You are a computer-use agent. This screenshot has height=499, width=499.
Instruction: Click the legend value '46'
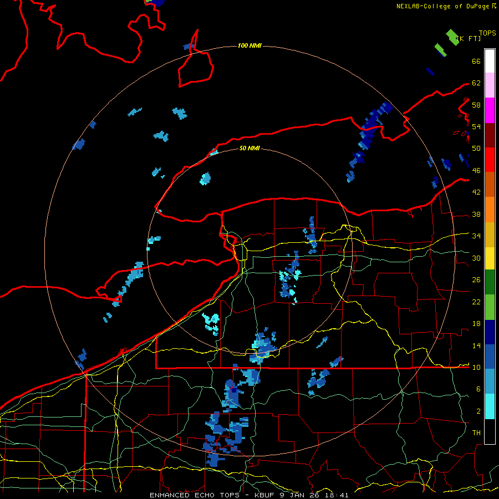(476, 171)
